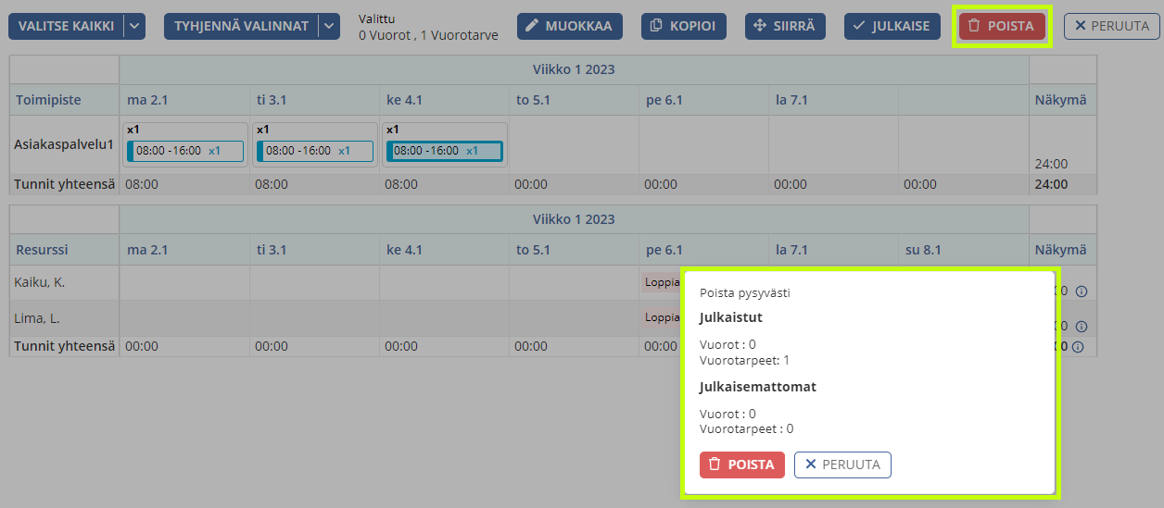Screen dimensions: 1164x508
Task: Dismiss the popup with its Peruuta button
Action: point(842,465)
